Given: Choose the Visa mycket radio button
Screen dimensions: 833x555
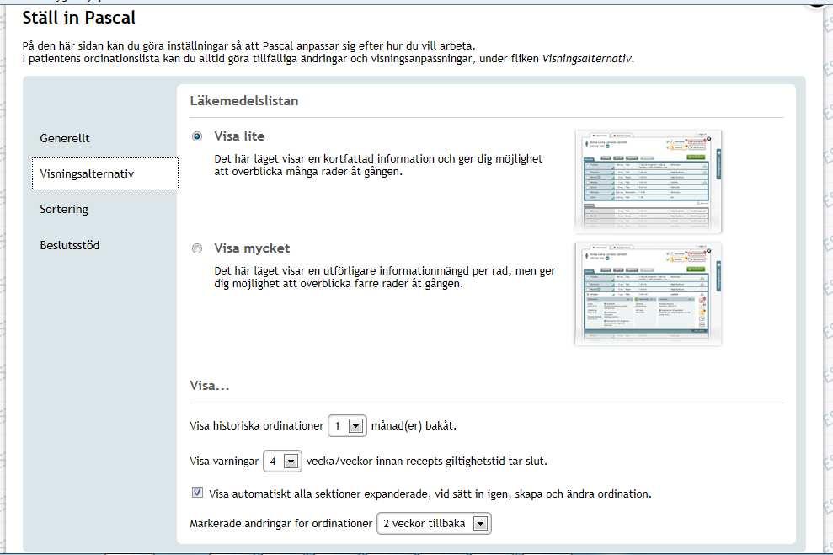Looking at the screenshot, I should (197, 248).
